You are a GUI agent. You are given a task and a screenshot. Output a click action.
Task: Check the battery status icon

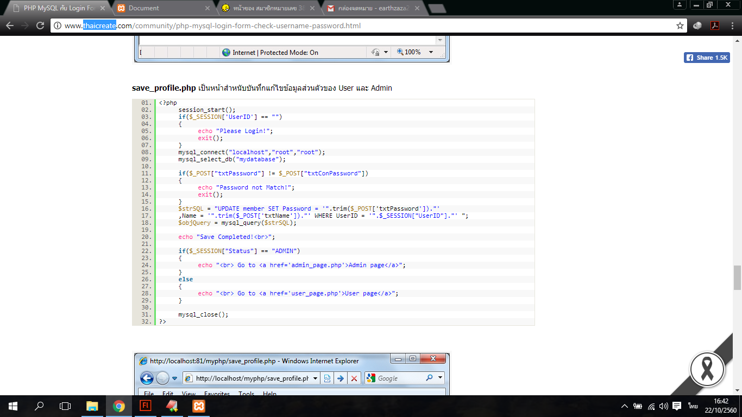click(638, 406)
